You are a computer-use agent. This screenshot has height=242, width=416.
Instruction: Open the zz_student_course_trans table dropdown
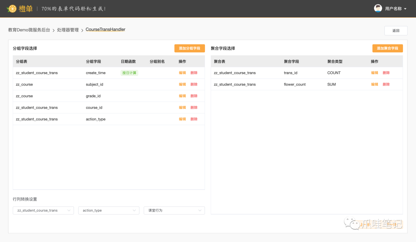43,210
